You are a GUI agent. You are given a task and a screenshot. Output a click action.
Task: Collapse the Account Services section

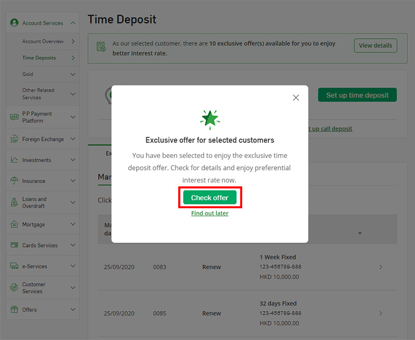pos(73,23)
